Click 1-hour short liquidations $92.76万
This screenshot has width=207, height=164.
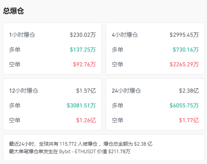tap(84, 65)
